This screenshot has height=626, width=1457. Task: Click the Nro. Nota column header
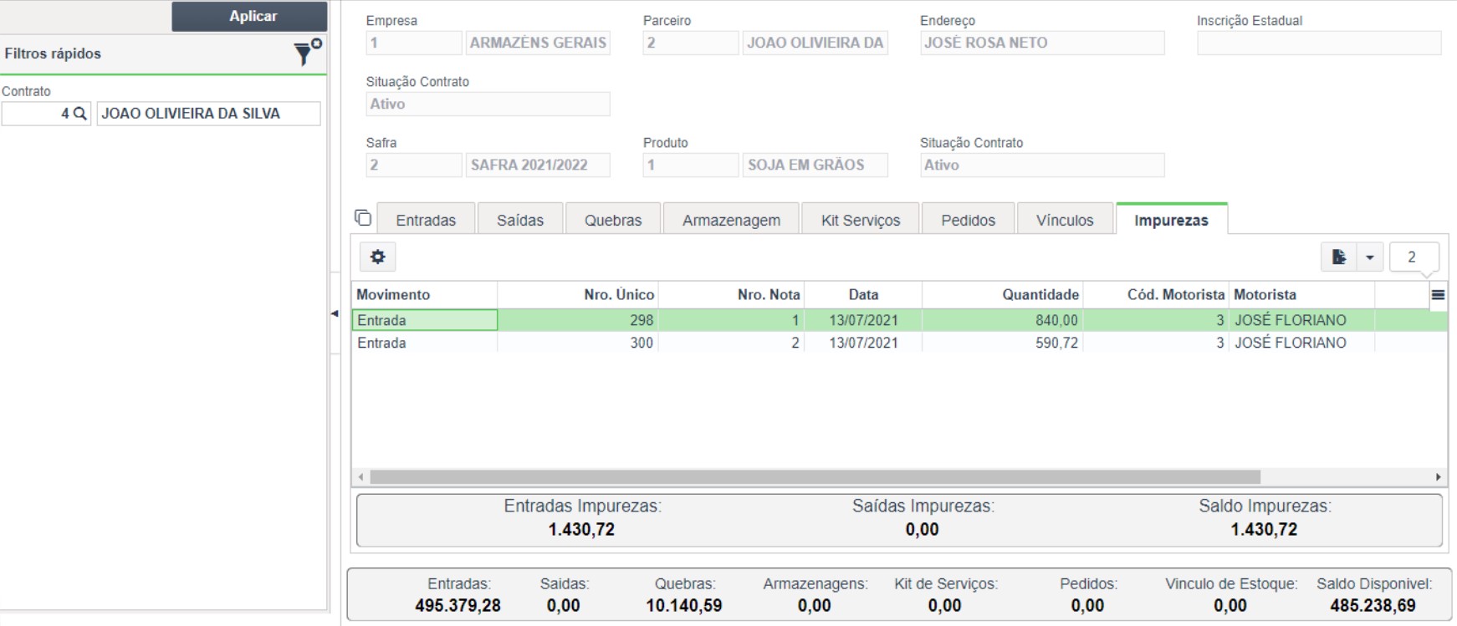coord(732,294)
